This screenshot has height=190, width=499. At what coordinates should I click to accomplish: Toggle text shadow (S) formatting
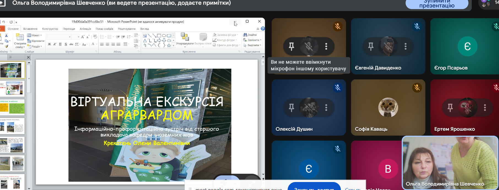pyautogui.click(x=66, y=44)
